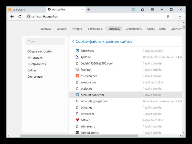This screenshot has height=144, width=192.
Task: Click the a1.r9cdn.net favicon
Action: coord(77,76)
